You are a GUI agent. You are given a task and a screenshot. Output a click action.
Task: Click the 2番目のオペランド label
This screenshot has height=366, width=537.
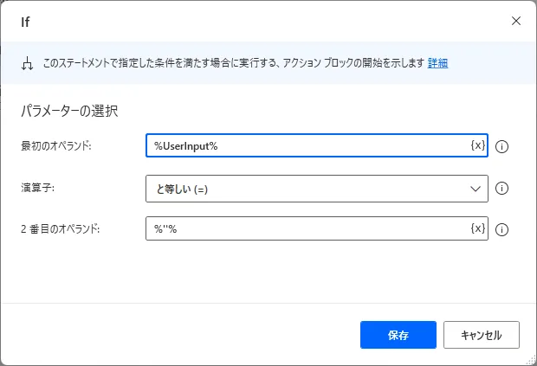60,228
